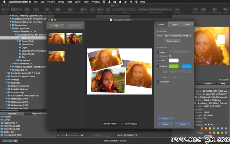Switch to the Effect tab in the collage panel
Viewport: 230px width, 144px height.
point(188,24)
